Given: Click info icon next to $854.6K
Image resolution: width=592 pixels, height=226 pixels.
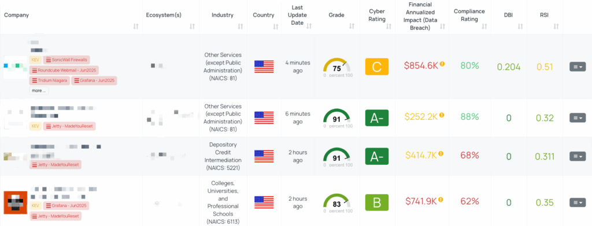Looking at the screenshot, I should click(x=442, y=64).
